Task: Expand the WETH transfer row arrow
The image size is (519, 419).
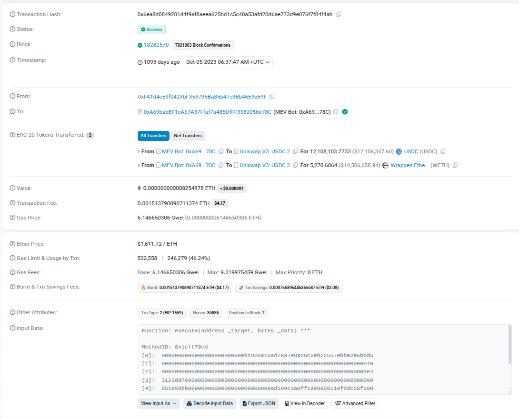Action: coord(139,166)
